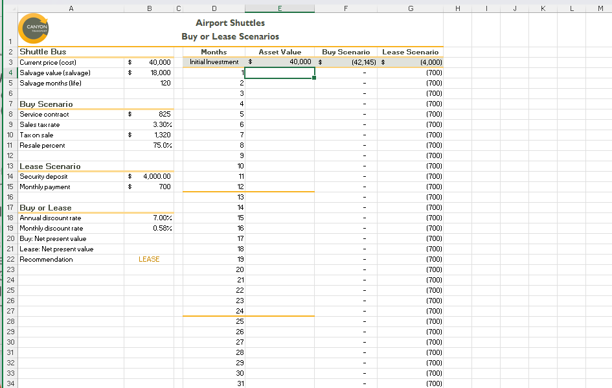This screenshot has height=388, width=612.
Task: Select the Salvage months value 120
Action: [x=149, y=83]
